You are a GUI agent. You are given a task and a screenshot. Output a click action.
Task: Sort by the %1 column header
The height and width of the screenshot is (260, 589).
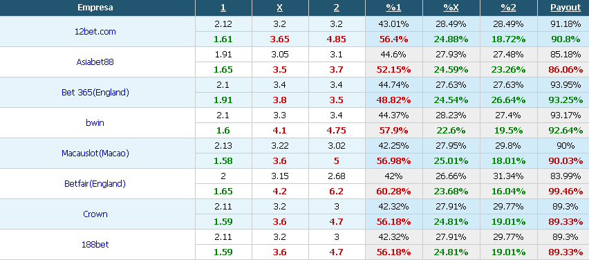point(393,8)
